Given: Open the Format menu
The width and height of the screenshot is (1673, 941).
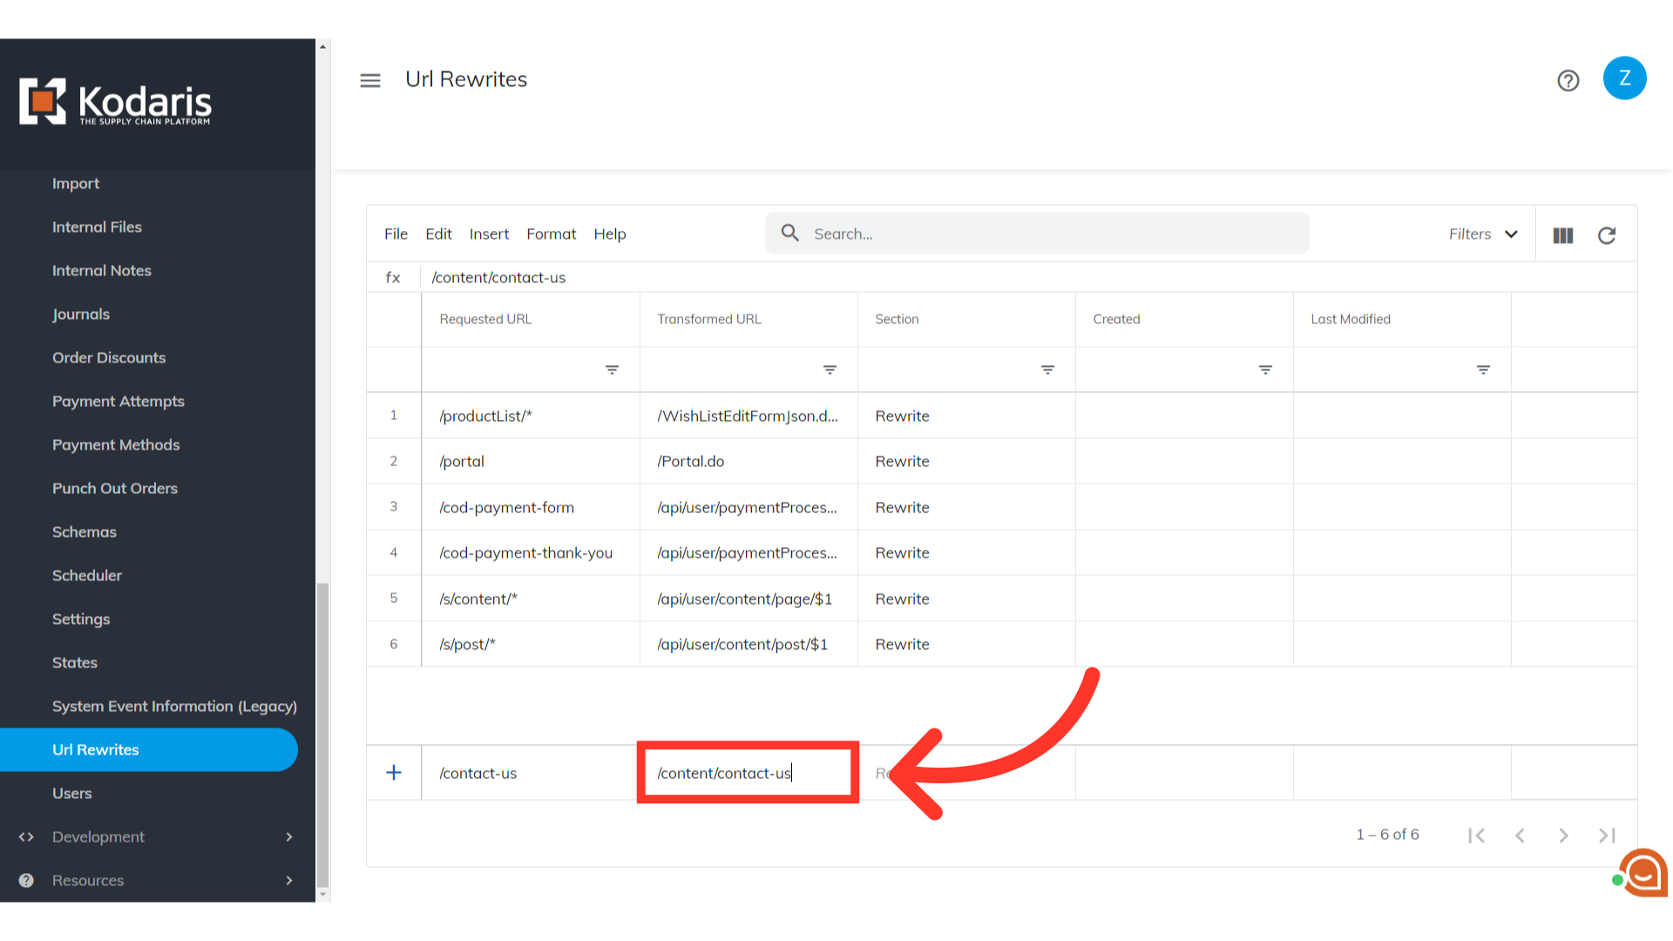Looking at the screenshot, I should [551, 234].
